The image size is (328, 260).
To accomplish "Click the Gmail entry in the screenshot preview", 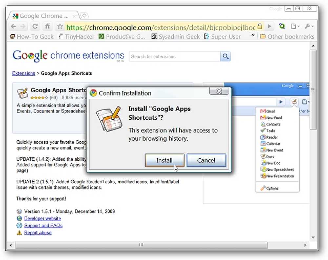I will pos(268,111).
